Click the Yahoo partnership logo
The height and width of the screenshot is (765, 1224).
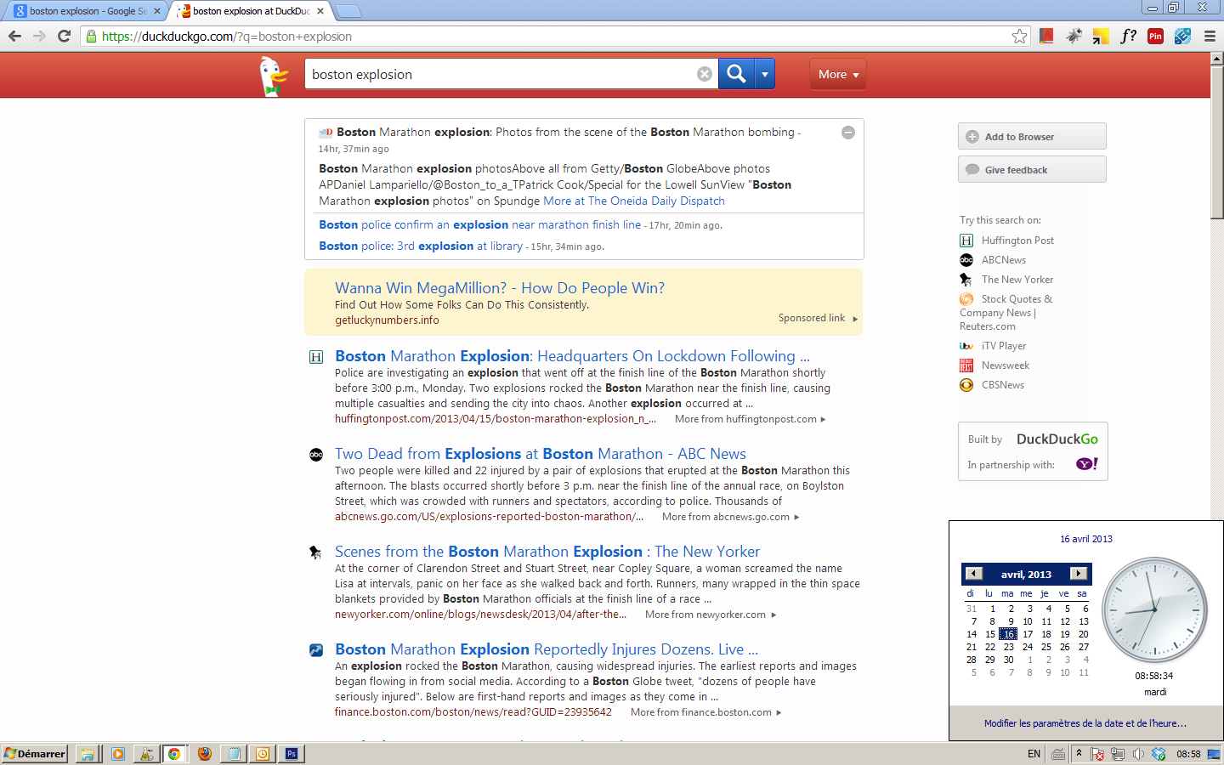1087,464
